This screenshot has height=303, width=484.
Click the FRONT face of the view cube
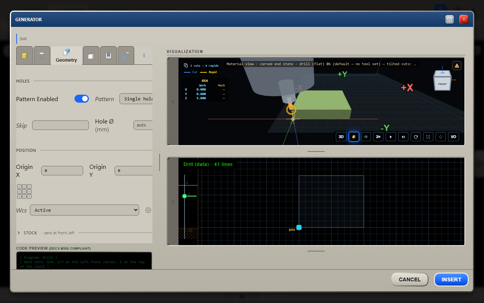[442, 84]
